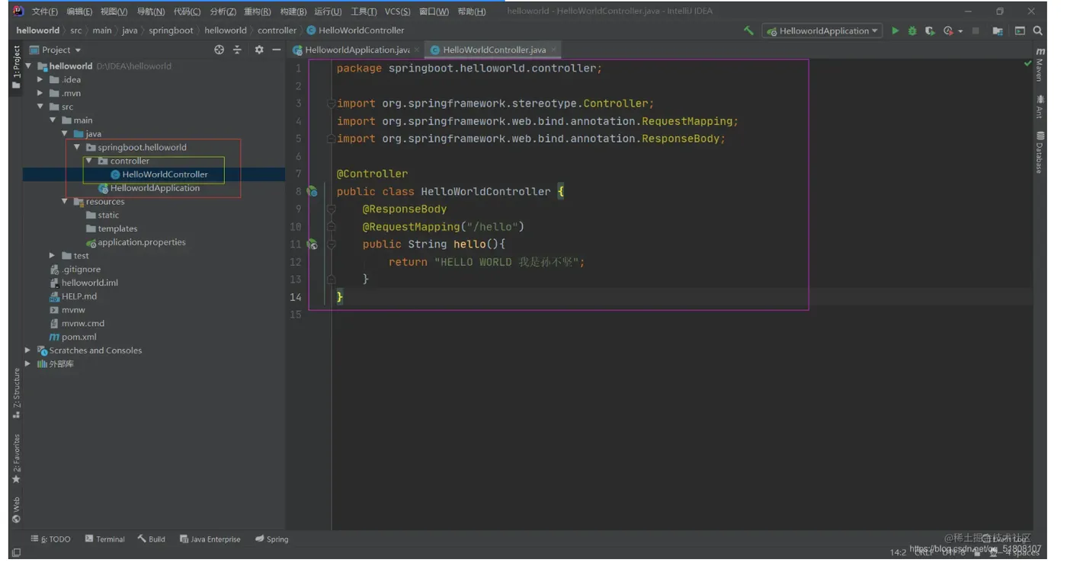Image resolution: width=1067 pixels, height=566 pixels.
Task: Click tool windows quick access icon
Action: pos(16,553)
